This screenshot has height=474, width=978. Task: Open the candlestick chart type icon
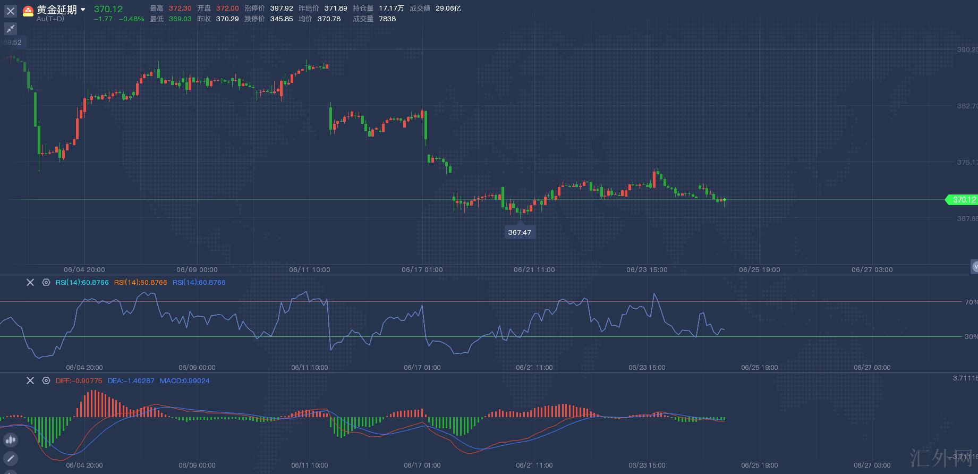11,440
